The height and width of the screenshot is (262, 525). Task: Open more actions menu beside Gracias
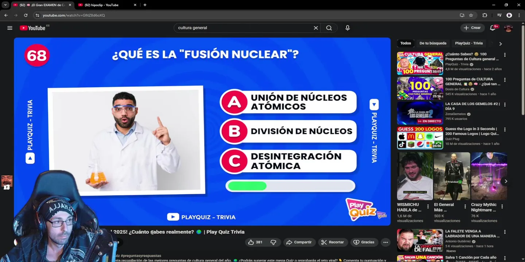(x=385, y=242)
